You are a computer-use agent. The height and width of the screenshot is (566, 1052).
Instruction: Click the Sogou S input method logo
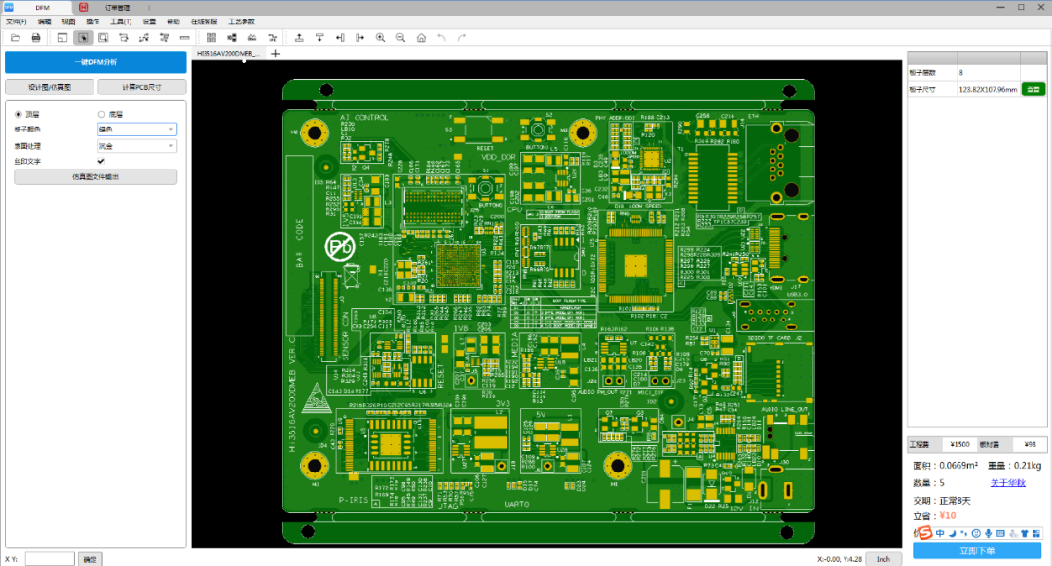tap(923, 533)
